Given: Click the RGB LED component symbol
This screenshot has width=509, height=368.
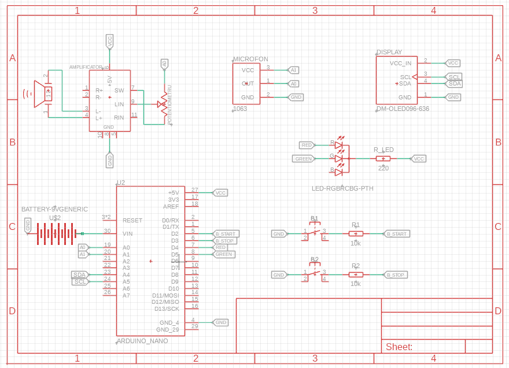Looking at the screenshot, I should [x=339, y=158].
